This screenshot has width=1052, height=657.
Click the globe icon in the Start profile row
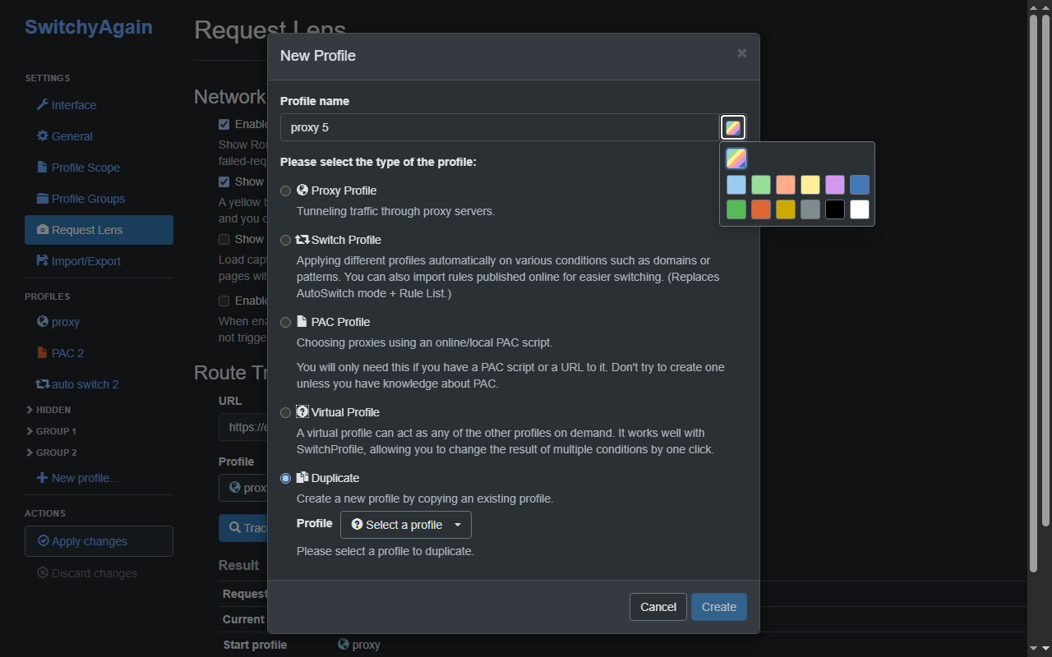tap(344, 645)
